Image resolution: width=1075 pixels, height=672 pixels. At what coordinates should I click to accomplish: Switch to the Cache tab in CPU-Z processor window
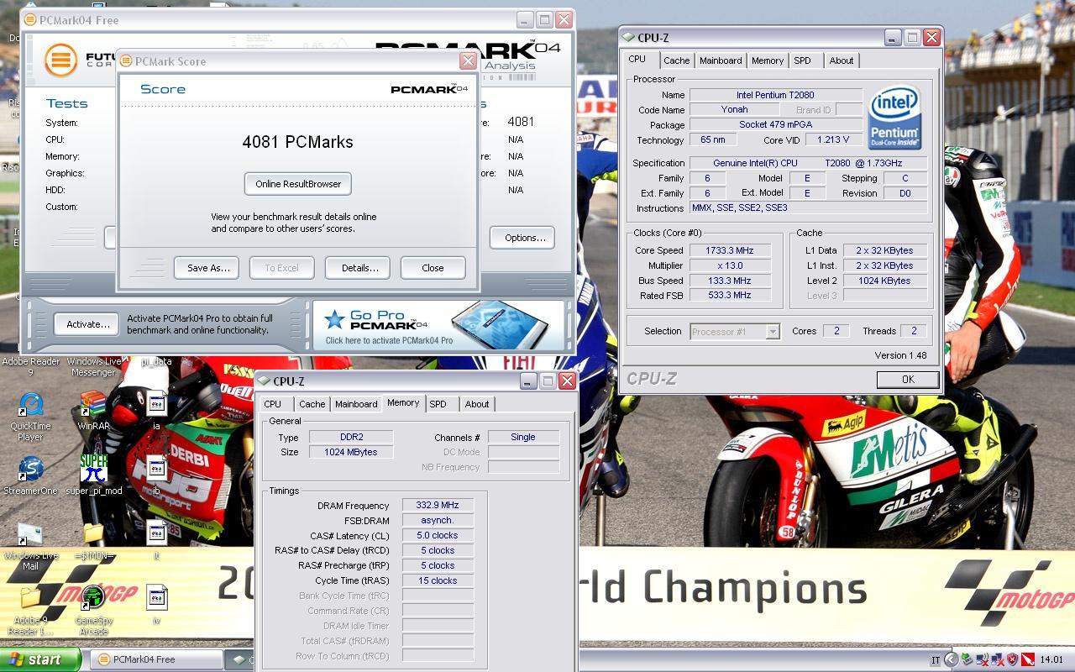(x=676, y=60)
